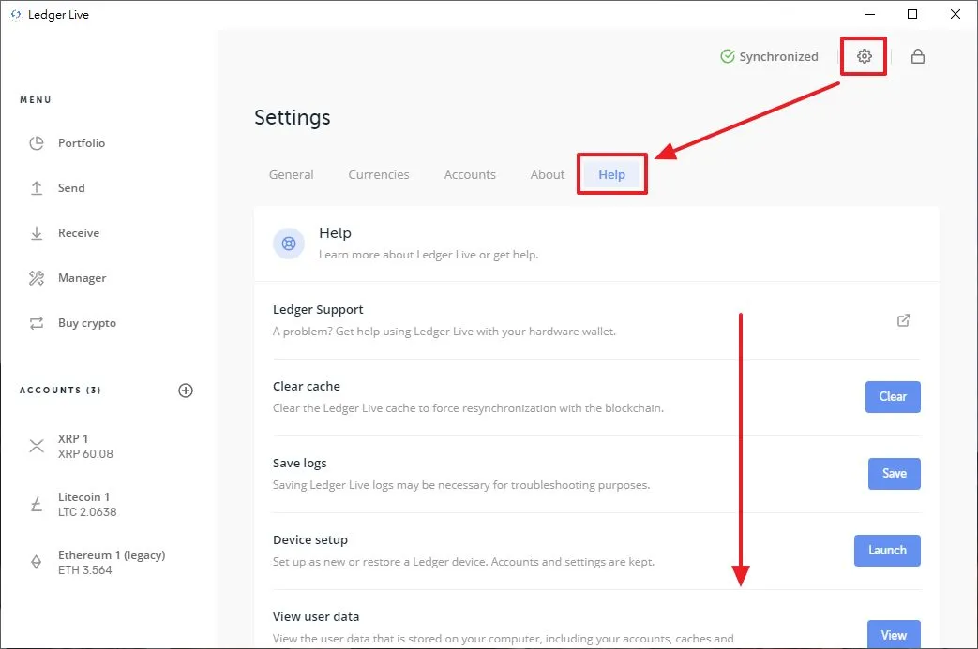Viewport: 978px width, 649px height.
Task: Click the Device setup heading
Action: 310,539
